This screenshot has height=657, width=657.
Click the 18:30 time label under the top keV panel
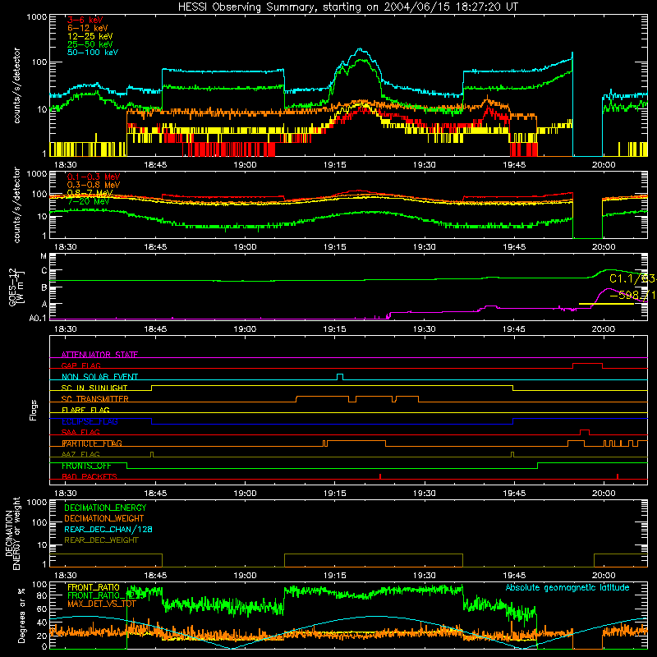[66, 165]
